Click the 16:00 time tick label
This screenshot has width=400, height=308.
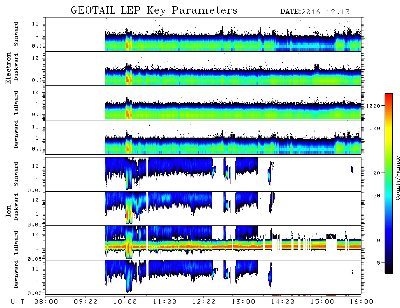coord(362,302)
